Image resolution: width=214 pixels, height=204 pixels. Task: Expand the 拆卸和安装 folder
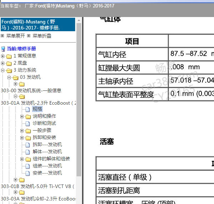coord(22,138)
